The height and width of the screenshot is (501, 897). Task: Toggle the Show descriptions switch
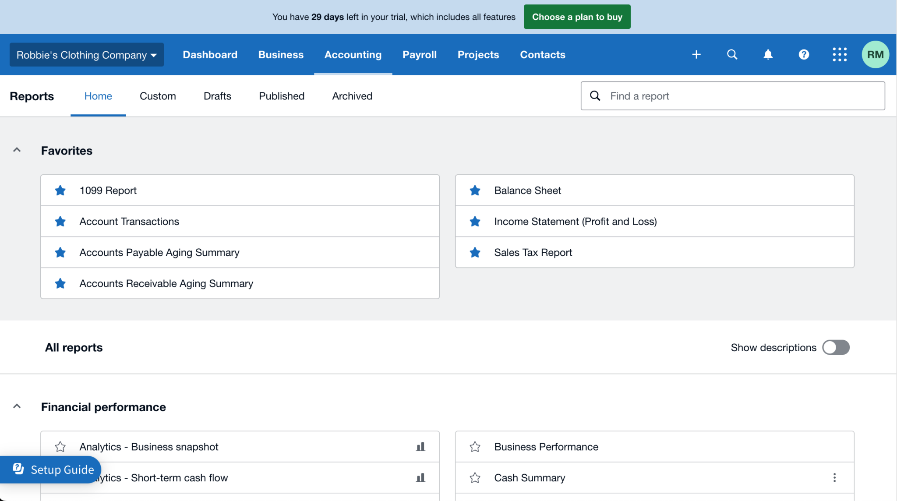coord(836,347)
